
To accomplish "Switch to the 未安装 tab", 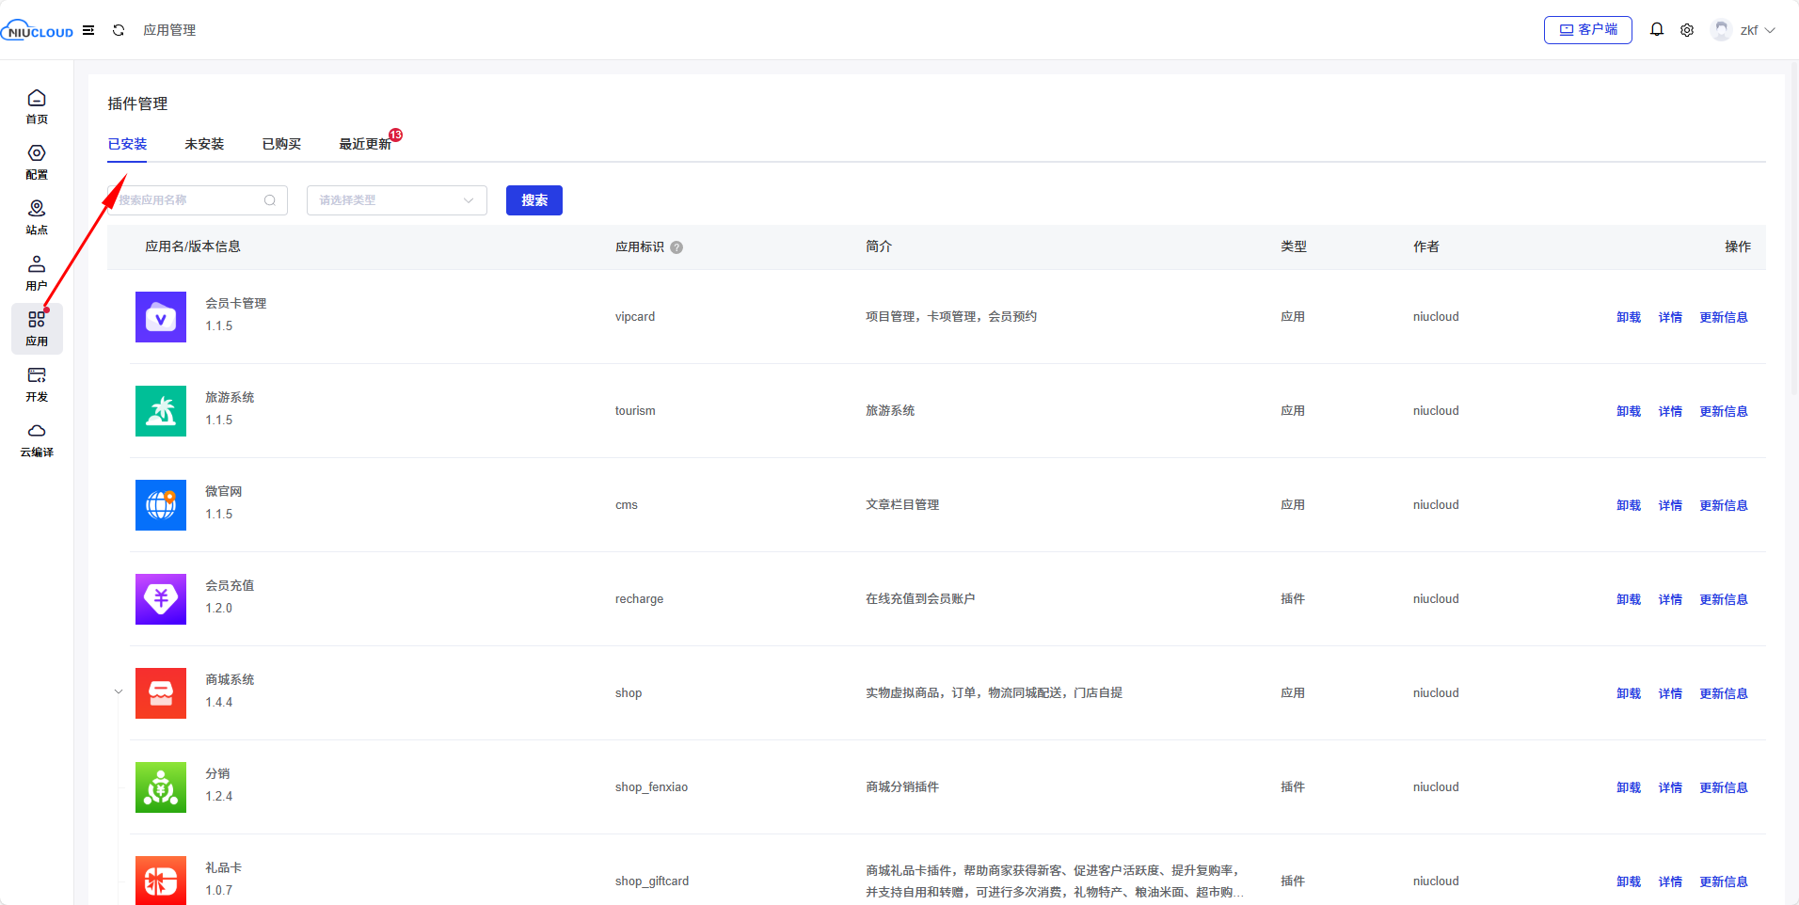I will pyautogui.click(x=204, y=144).
